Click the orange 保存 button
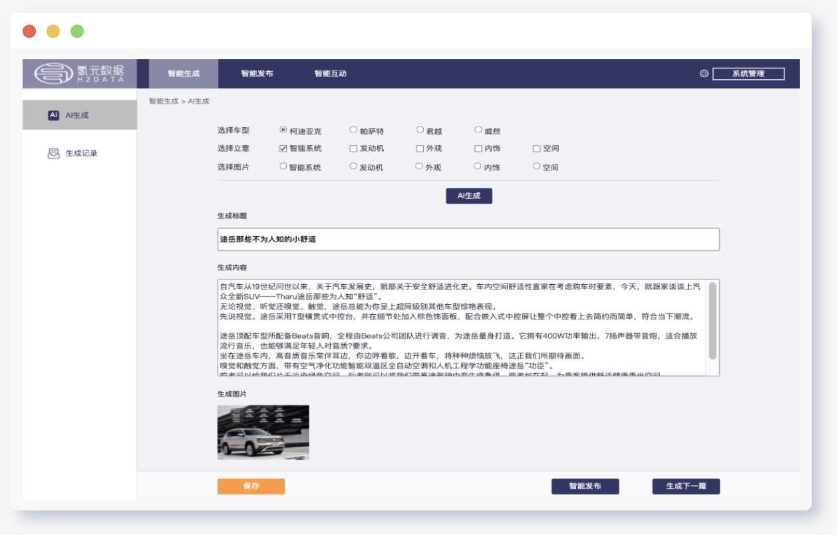 tap(251, 486)
